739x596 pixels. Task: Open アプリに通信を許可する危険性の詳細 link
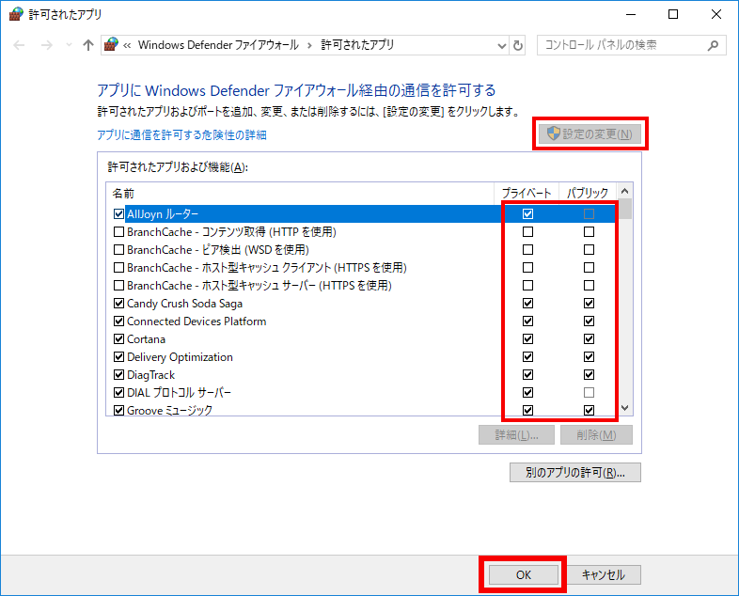(x=181, y=135)
